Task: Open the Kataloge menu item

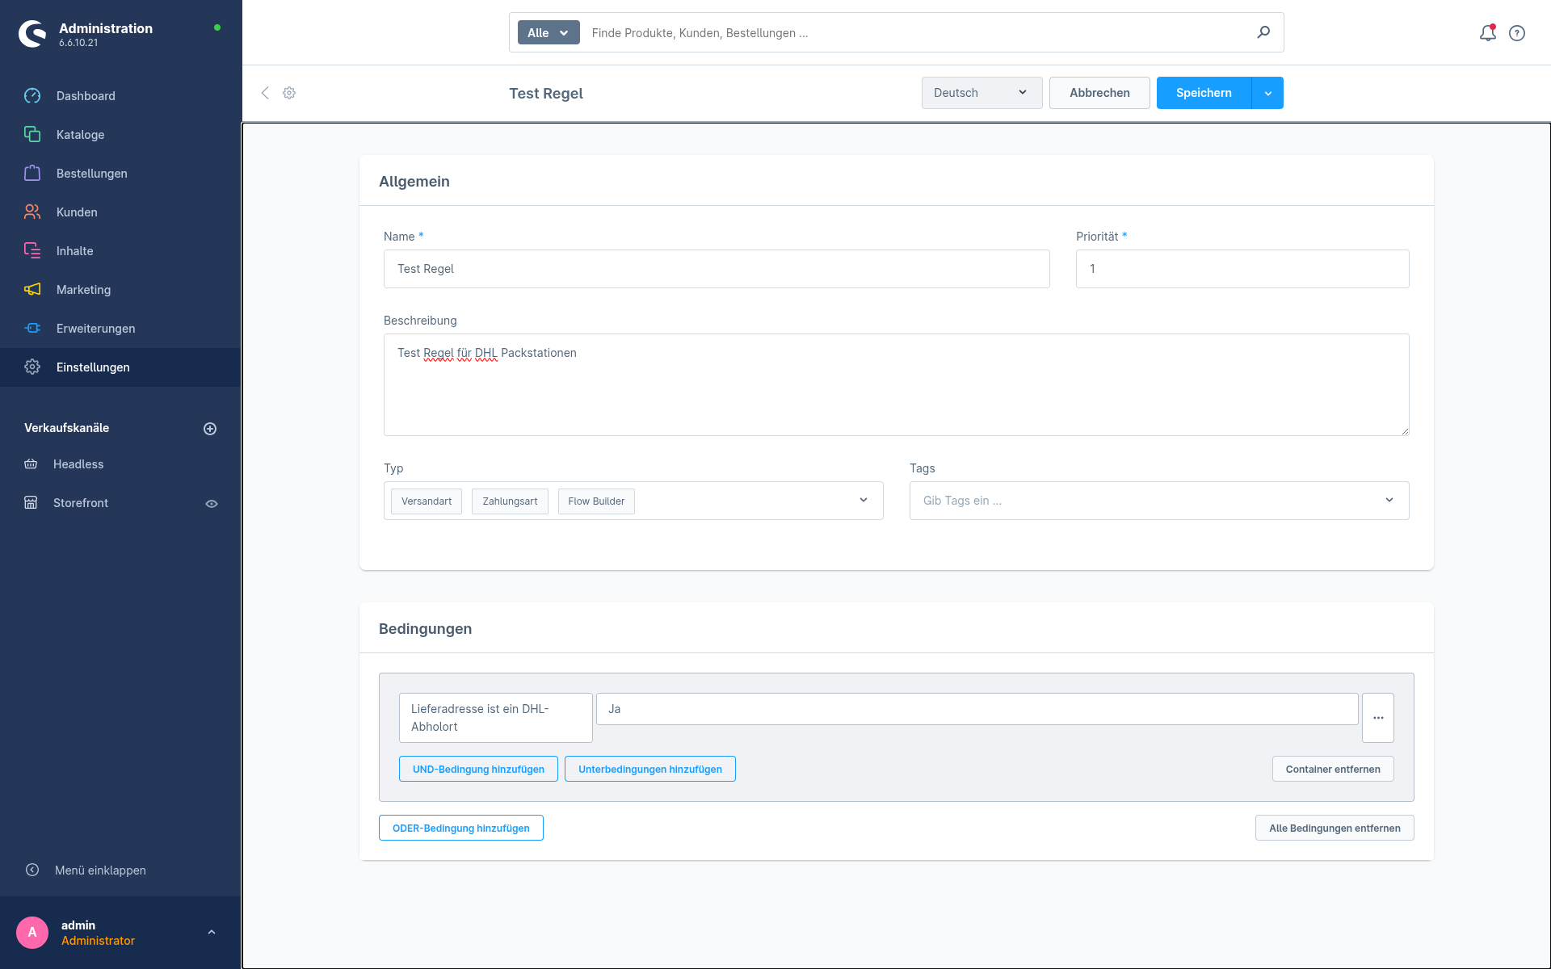Action: pos(121,135)
